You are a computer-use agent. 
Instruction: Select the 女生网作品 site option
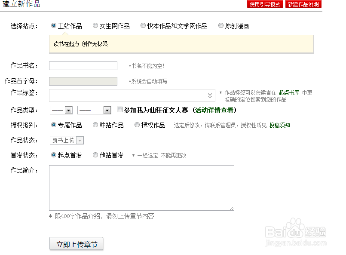95,26
